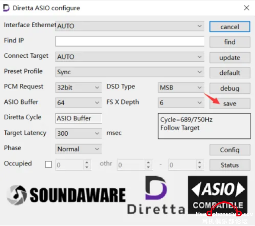
Task: Expand the Preset Profile Sync dropdown
Action: [130, 72]
